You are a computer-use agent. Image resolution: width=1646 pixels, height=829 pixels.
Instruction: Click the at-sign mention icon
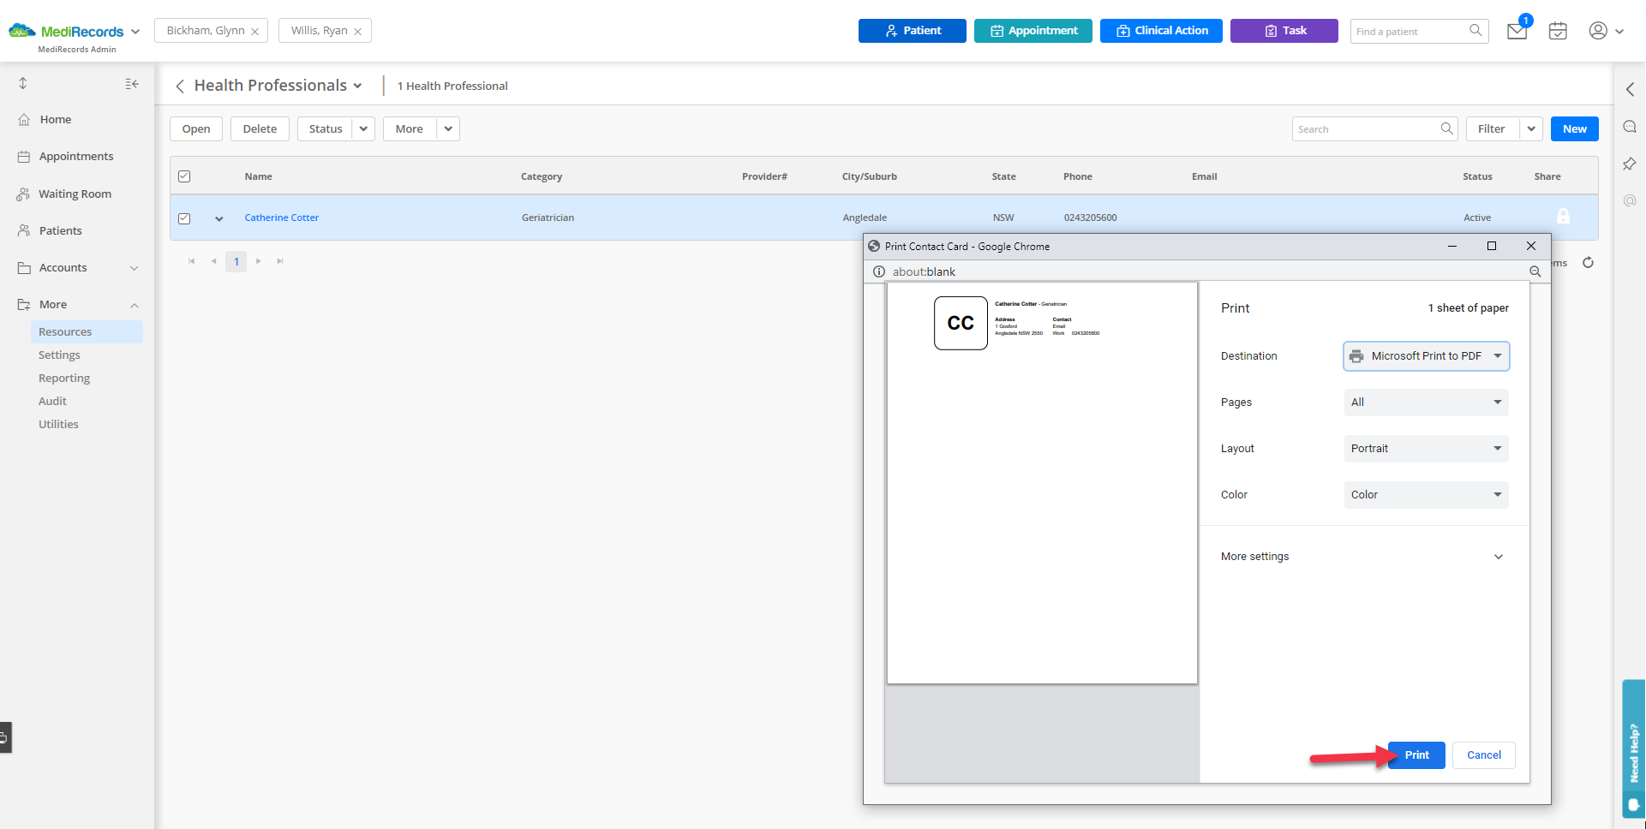coord(1630,200)
